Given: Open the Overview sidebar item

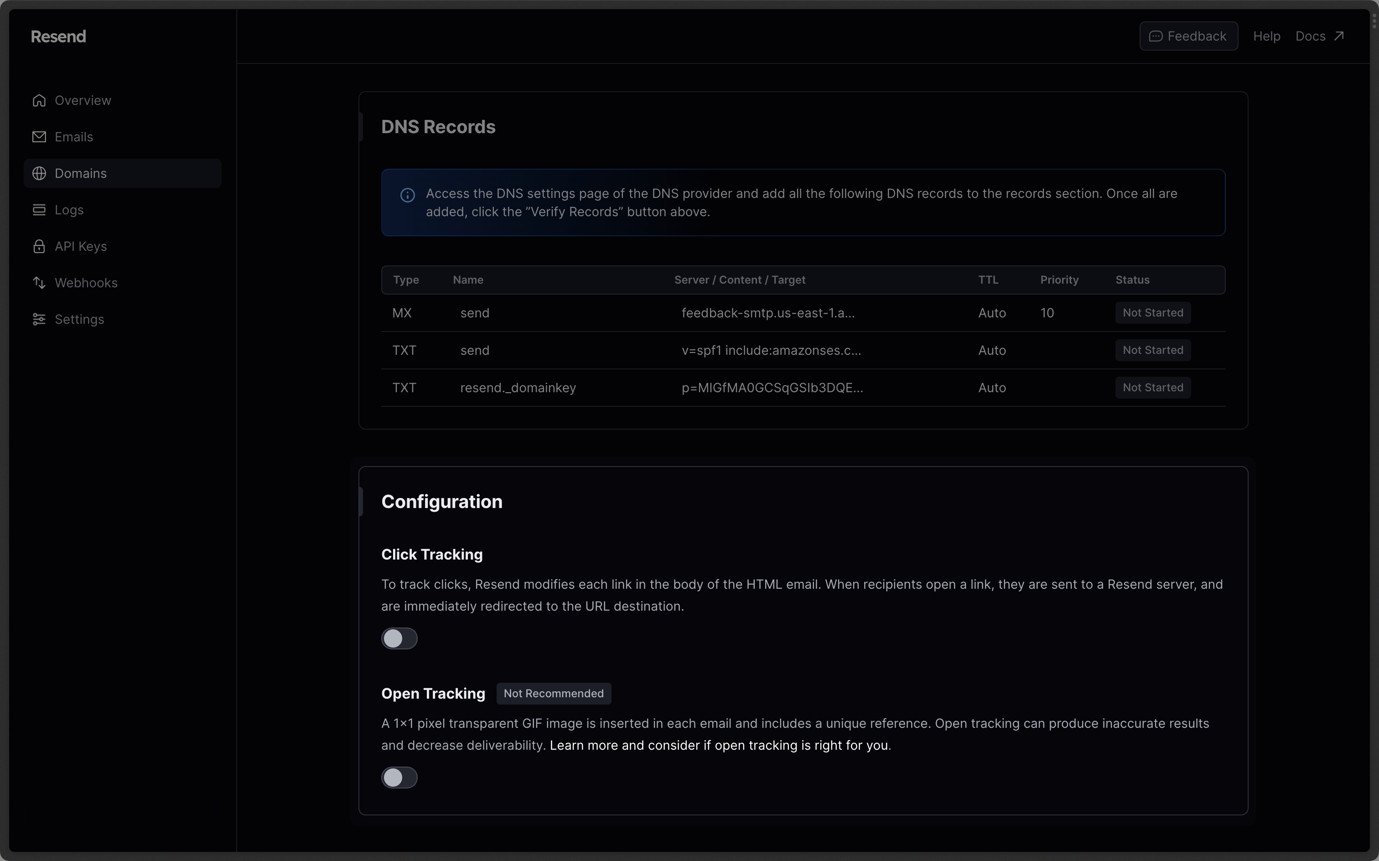Looking at the screenshot, I should click(122, 100).
